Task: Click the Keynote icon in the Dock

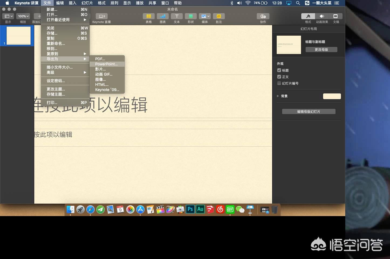Action: tap(250, 209)
